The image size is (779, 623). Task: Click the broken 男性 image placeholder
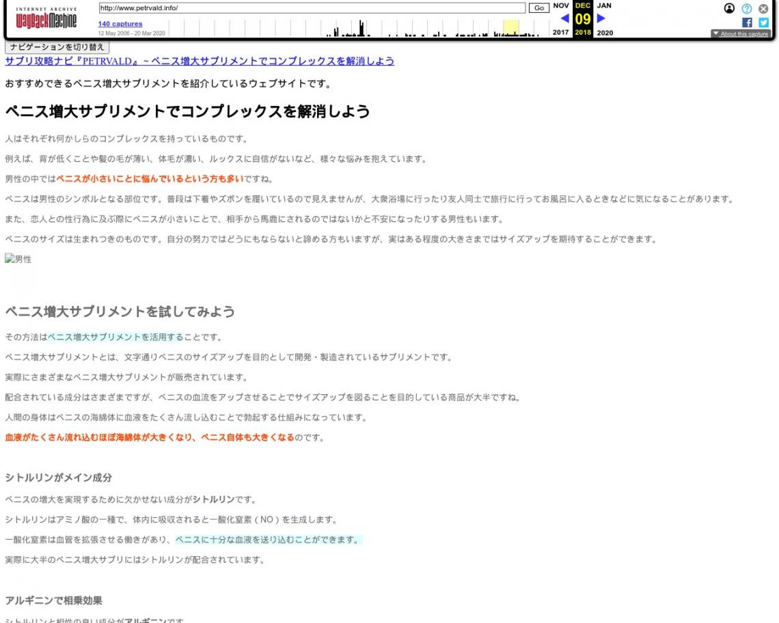(18, 259)
